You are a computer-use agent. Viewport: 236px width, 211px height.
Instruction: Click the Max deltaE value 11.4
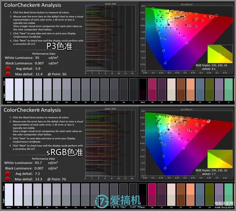(39, 74)
